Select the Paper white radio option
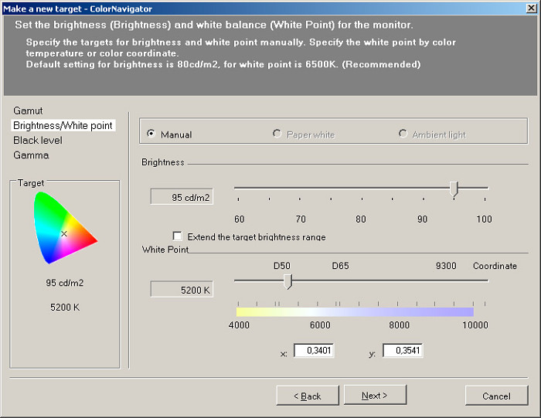The width and height of the screenshot is (541, 418). click(277, 134)
